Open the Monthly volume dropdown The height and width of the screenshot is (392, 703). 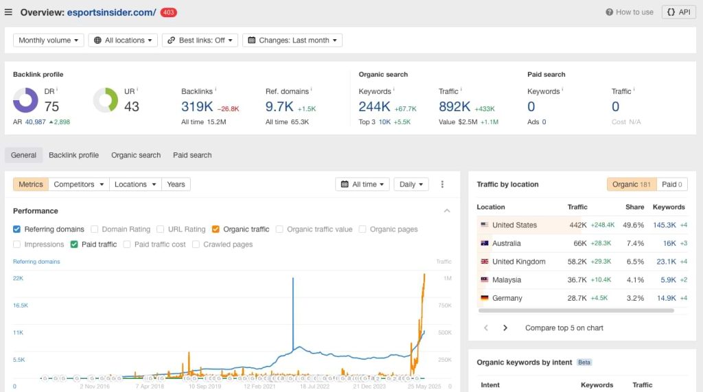[49, 41]
